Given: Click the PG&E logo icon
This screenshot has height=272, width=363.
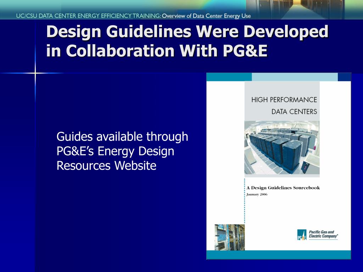Looking at the screenshot, I should 302,235.
